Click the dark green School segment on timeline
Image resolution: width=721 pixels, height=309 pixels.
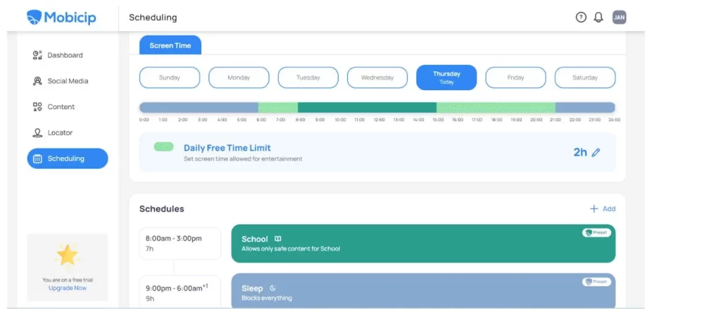click(x=366, y=108)
